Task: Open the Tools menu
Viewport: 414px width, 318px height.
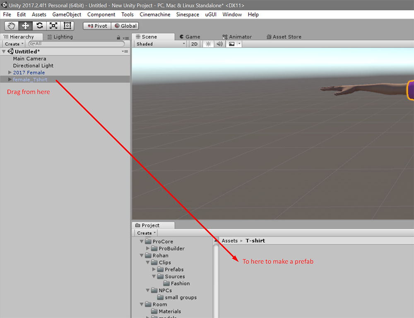Action: [x=128, y=14]
